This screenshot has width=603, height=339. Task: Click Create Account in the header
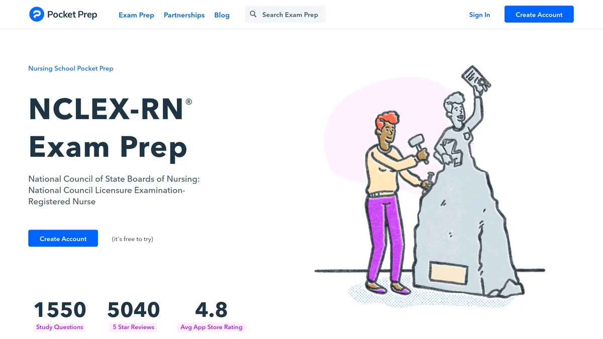coord(539,15)
